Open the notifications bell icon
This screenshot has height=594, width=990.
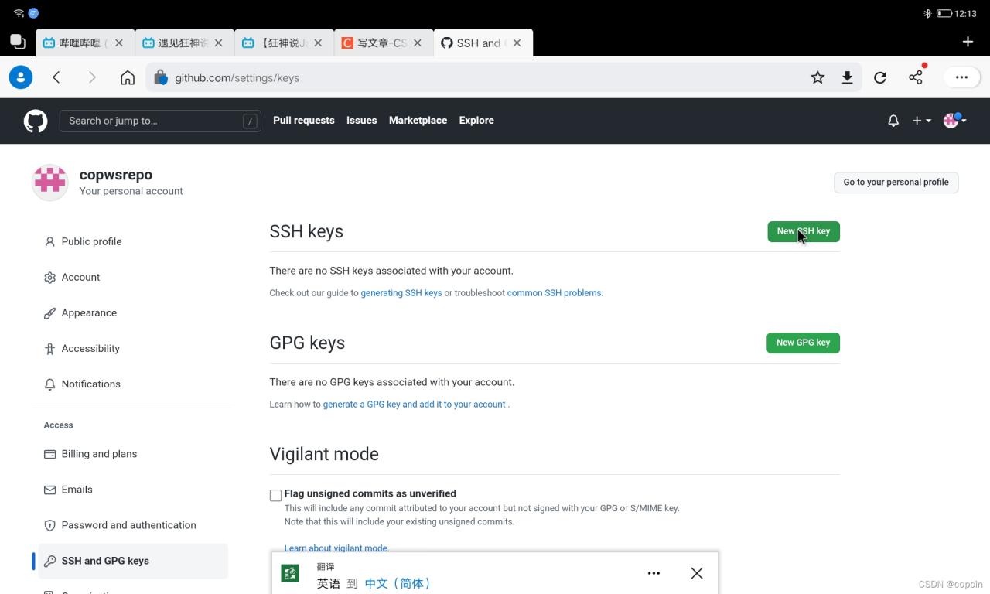click(893, 121)
